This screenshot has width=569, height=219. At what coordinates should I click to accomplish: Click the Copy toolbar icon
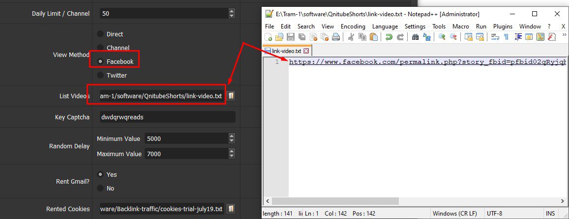[362, 37]
